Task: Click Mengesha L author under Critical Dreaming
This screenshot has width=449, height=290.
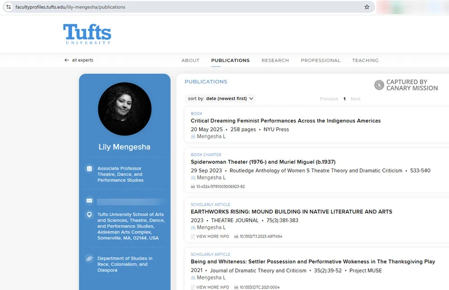Action: (x=212, y=137)
